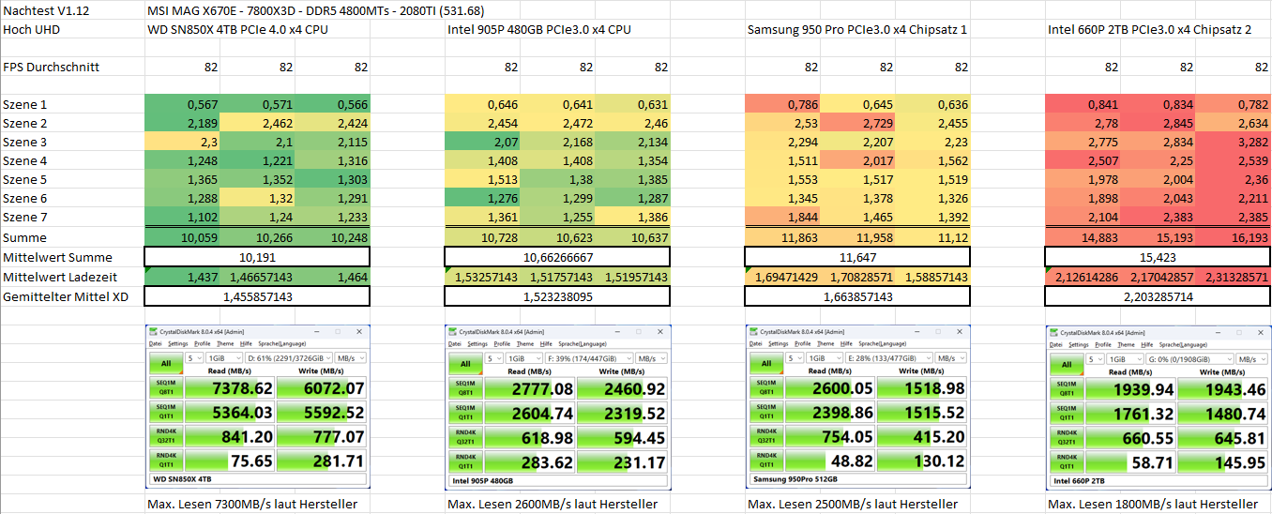1272x514 pixels.
Task: Start RND4K Q1T1 test in Intel 660P window
Action: [x=1067, y=461]
